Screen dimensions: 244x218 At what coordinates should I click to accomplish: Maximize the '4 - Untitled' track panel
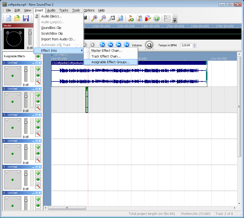point(37,141)
